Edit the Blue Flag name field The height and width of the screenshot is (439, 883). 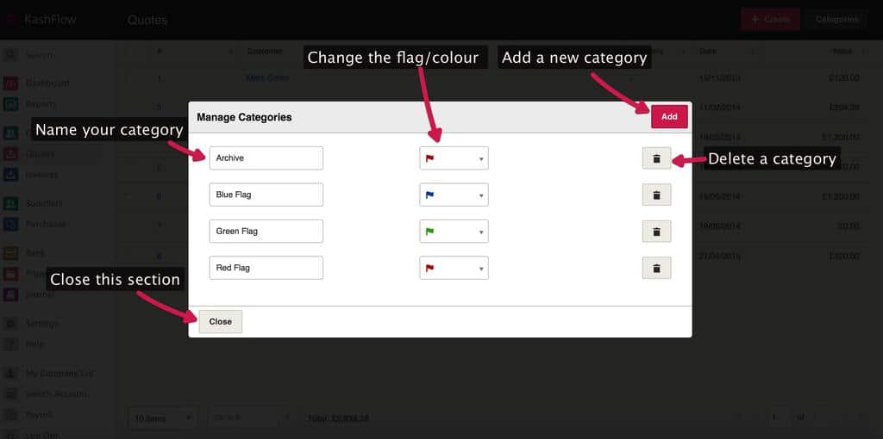click(x=266, y=195)
